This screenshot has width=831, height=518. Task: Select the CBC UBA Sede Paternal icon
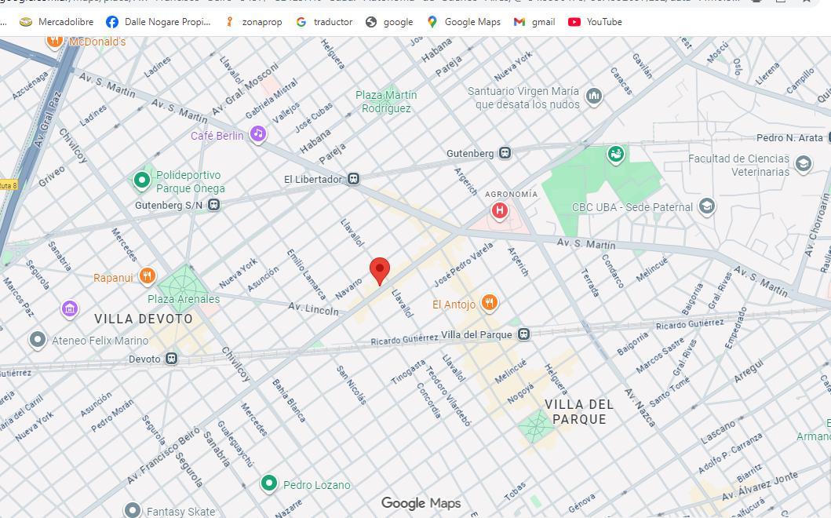coord(706,207)
